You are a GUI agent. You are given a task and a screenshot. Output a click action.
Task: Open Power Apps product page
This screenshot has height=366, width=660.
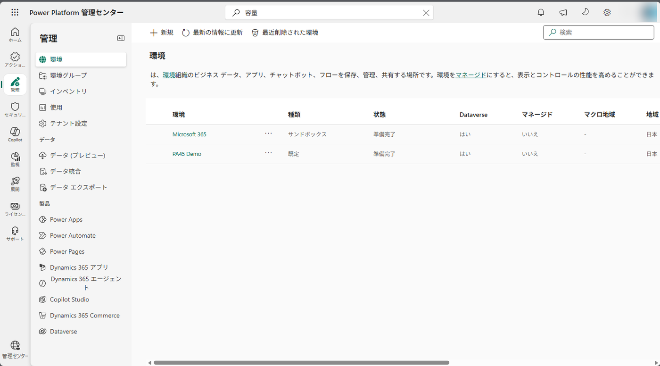[81, 219]
